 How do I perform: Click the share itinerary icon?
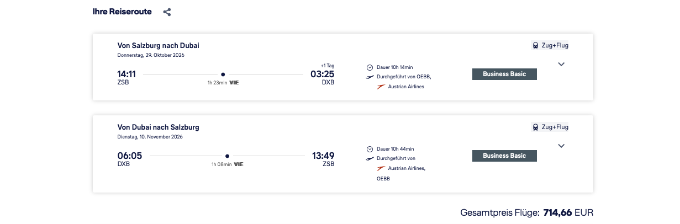pyautogui.click(x=167, y=12)
